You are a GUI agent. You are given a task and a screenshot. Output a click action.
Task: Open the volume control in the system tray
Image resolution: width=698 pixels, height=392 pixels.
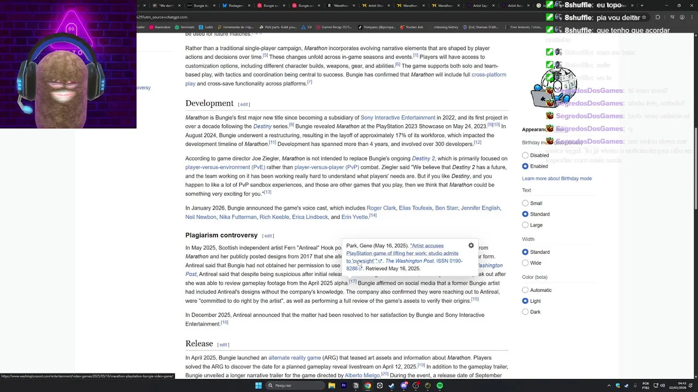click(x=662, y=385)
